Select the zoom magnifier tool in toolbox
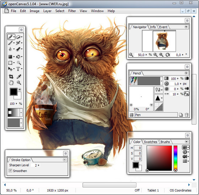 [x=19, y=83]
